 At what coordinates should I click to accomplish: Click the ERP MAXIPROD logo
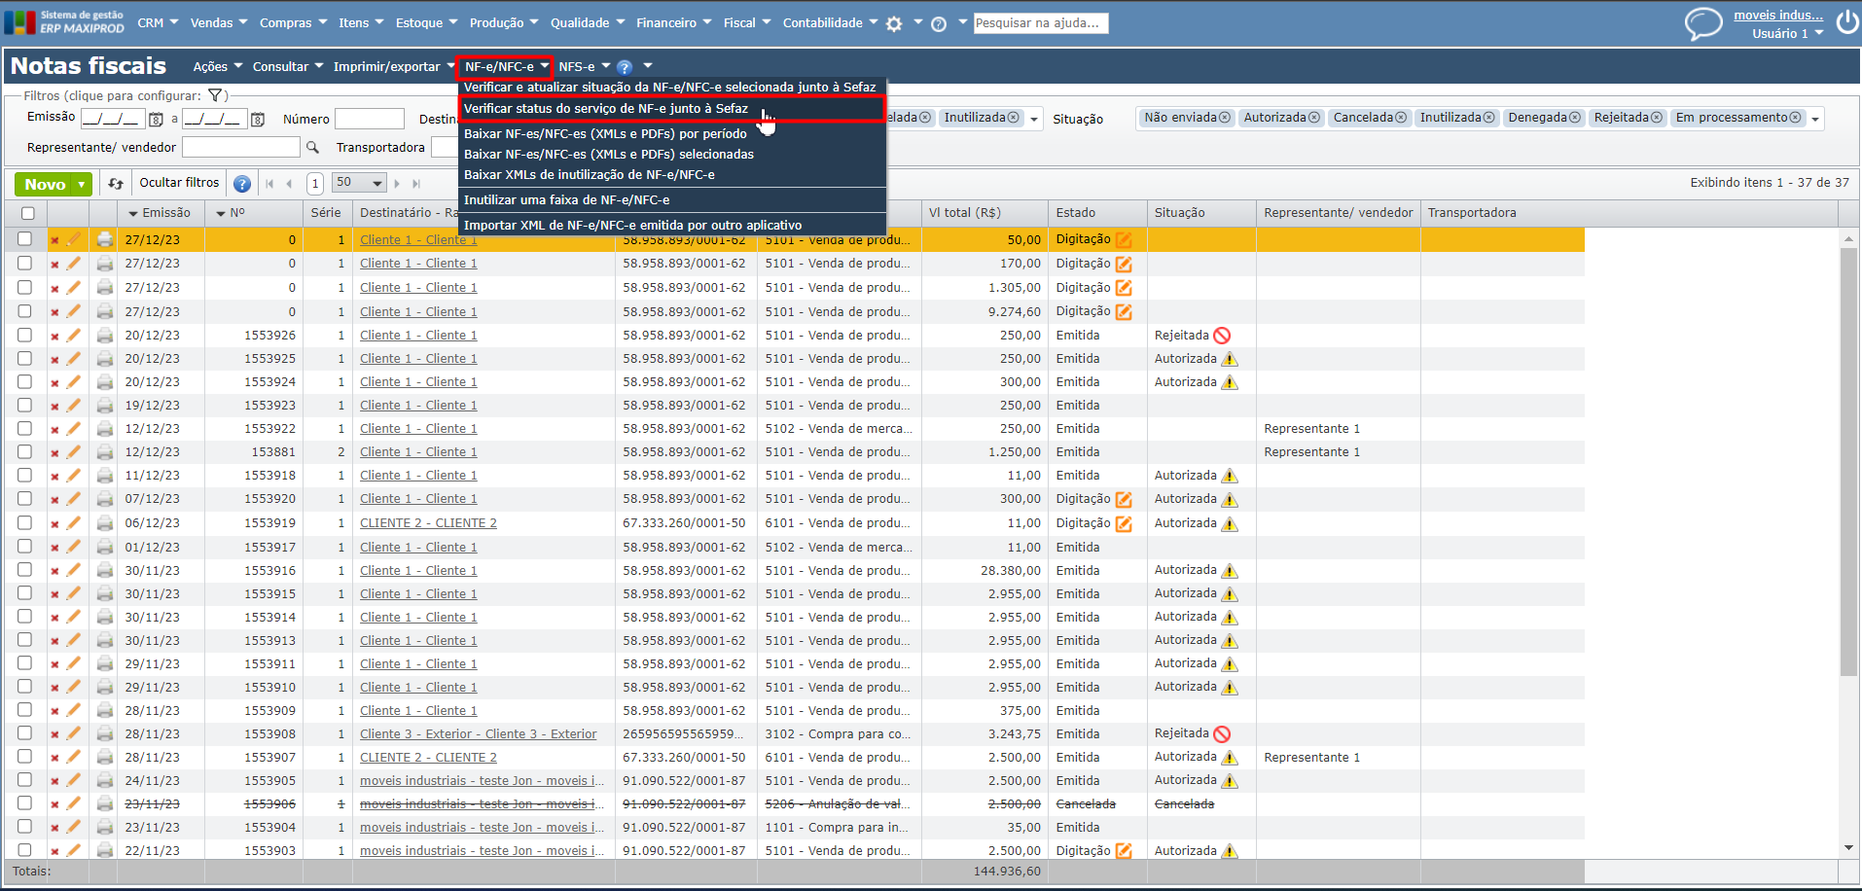64,22
